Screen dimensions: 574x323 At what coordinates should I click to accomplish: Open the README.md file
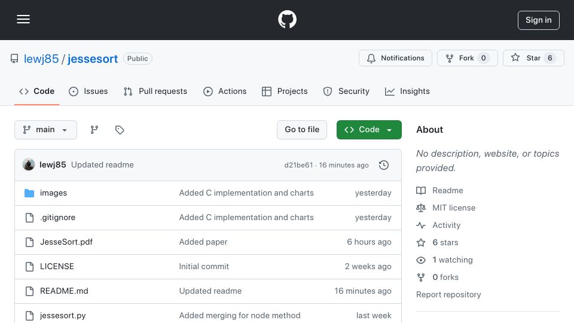[x=64, y=291]
